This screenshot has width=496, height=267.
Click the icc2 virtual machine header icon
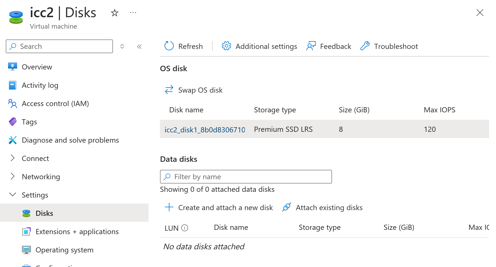(x=16, y=17)
